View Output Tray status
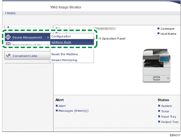Image resolution: width=181 pixels, height=137 pixels. (170, 122)
